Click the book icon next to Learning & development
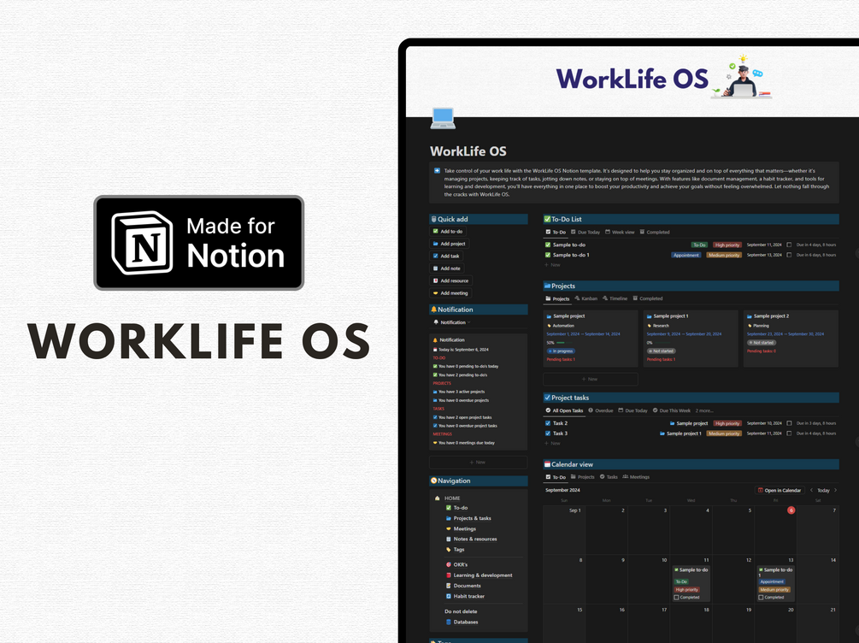Viewport: 859px width, 643px height. coord(449,575)
